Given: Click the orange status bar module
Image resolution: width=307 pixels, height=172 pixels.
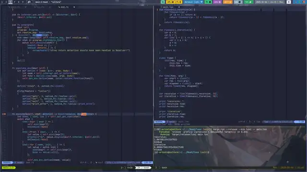Looking at the screenshot, I should click(x=227, y=2).
